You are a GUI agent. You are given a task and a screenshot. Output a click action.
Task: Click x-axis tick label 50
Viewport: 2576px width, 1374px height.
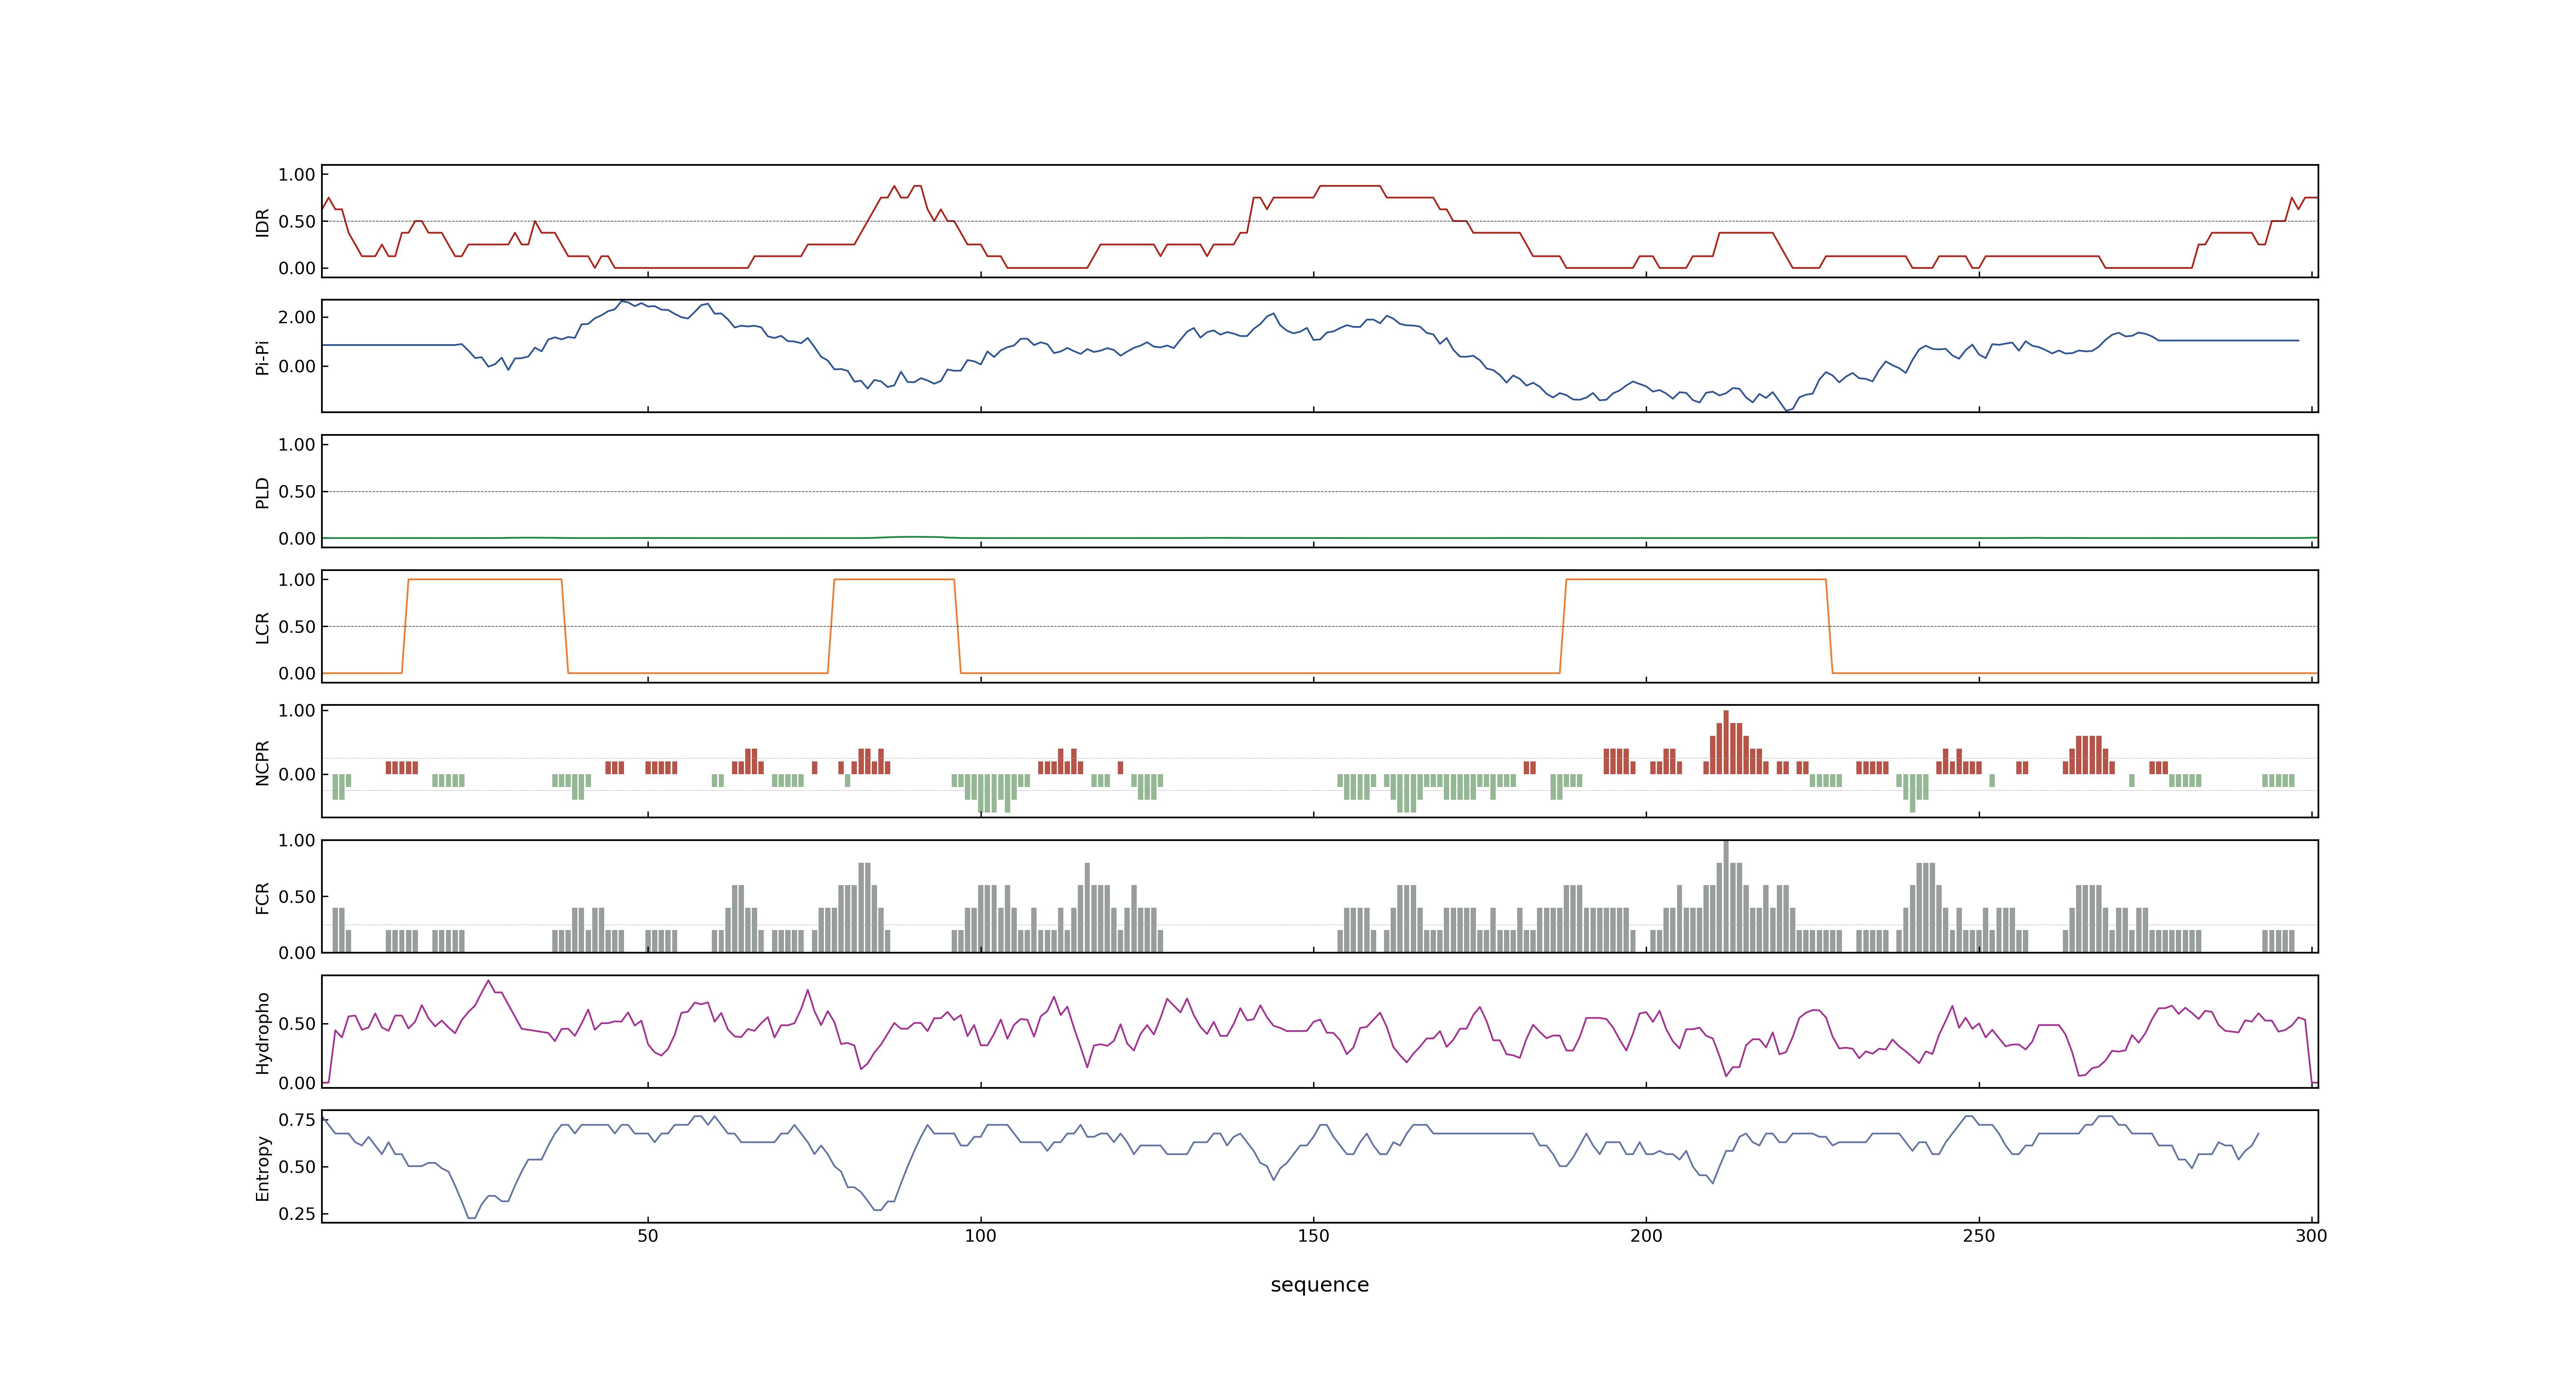coord(648,1235)
